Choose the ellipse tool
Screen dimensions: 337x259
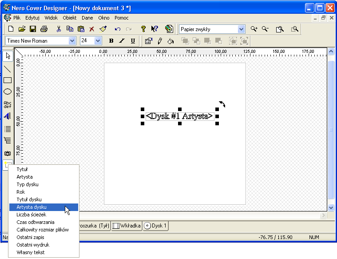click(x=8, y=92)
